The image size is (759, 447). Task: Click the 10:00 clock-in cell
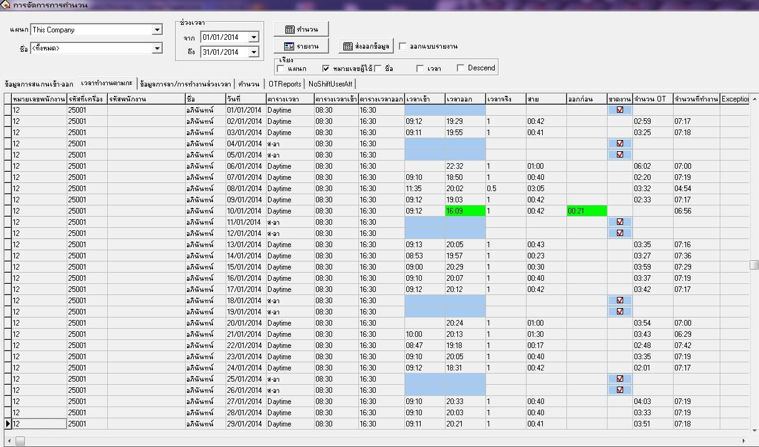(x=424, y=334)
